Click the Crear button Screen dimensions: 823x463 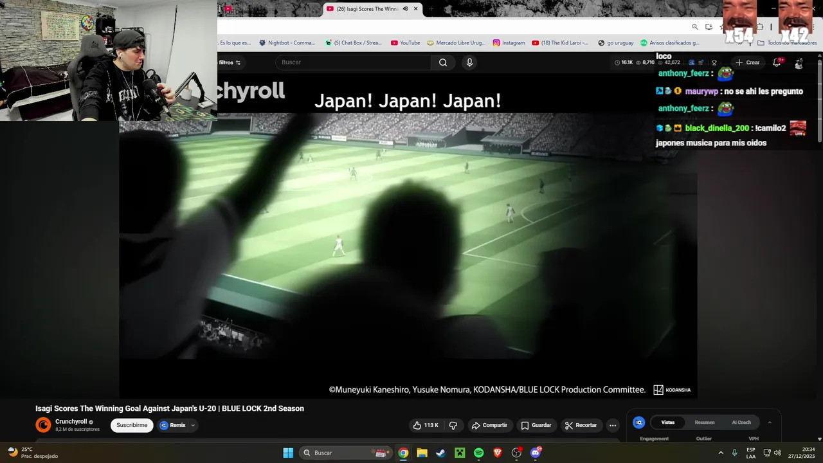(x=748, y=62)
